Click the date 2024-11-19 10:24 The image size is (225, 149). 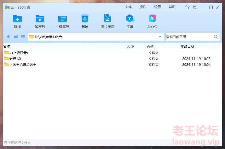[x=196, y=65]
